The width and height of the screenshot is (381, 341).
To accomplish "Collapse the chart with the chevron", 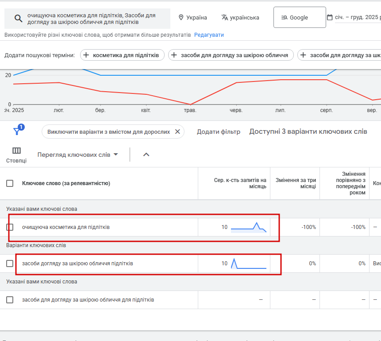I will [146, 155].
